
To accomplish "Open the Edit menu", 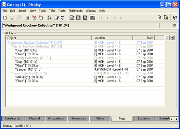I will point(13,11).
